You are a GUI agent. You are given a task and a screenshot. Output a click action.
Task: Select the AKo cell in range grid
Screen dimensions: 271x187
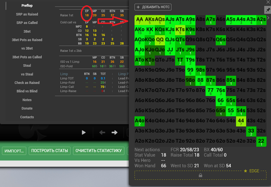click(140, 30)
